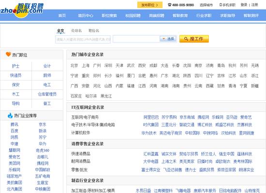266x193 pixels.
Task: Open 首页 in the navigation bar
Action: point(62,15)
